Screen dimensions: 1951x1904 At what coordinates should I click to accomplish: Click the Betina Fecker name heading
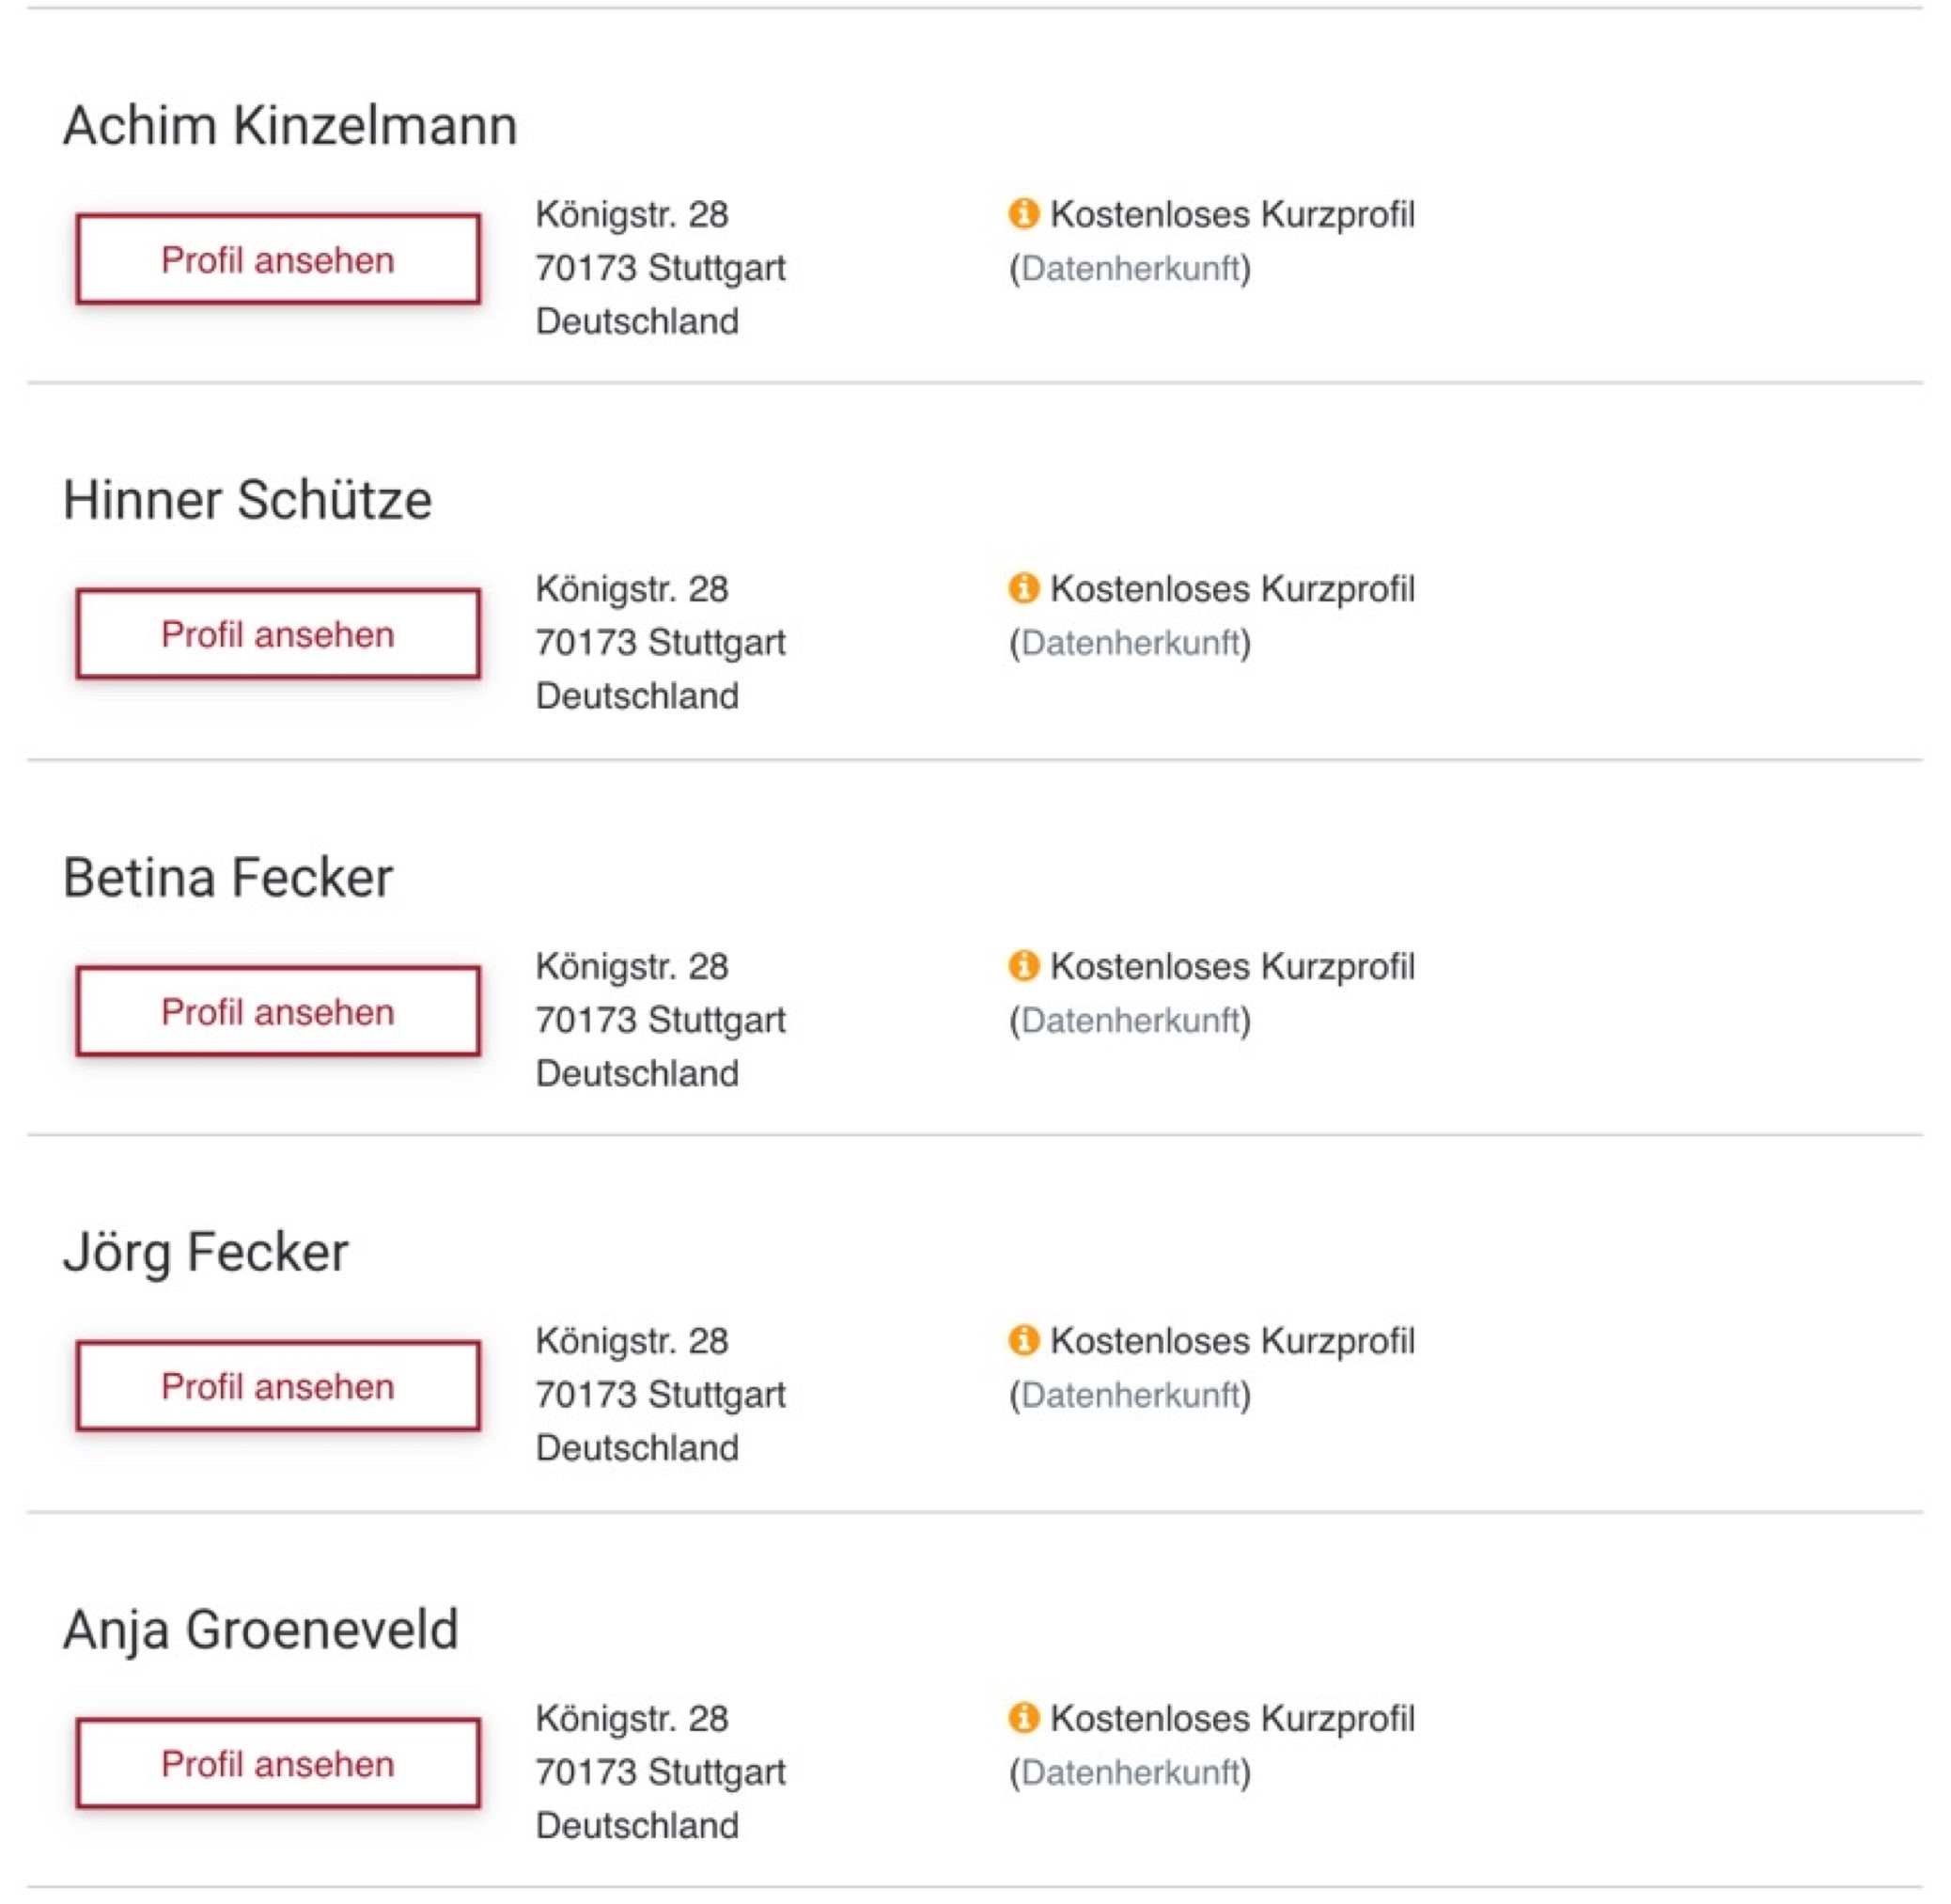228,877
